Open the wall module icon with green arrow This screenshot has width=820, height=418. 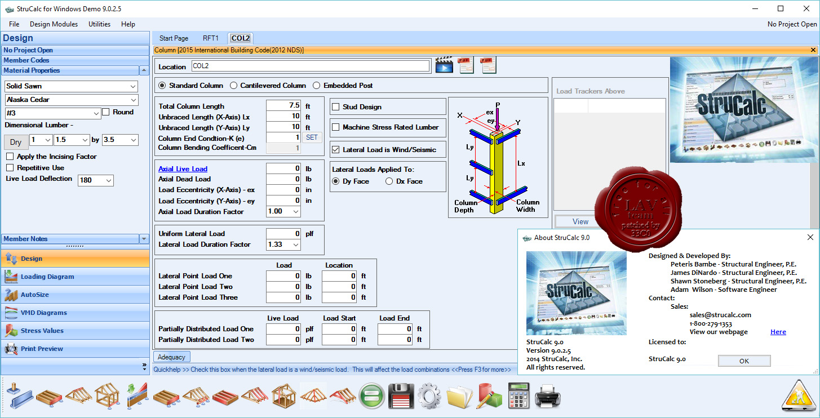[137, 397]
